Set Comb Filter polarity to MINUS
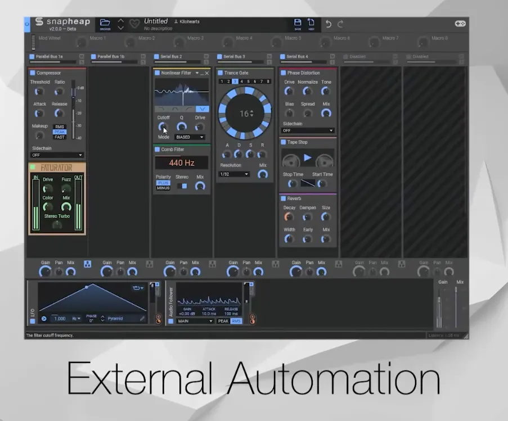Image resolution: width=508 pixels, height=421 pixels. pos(163,188)
